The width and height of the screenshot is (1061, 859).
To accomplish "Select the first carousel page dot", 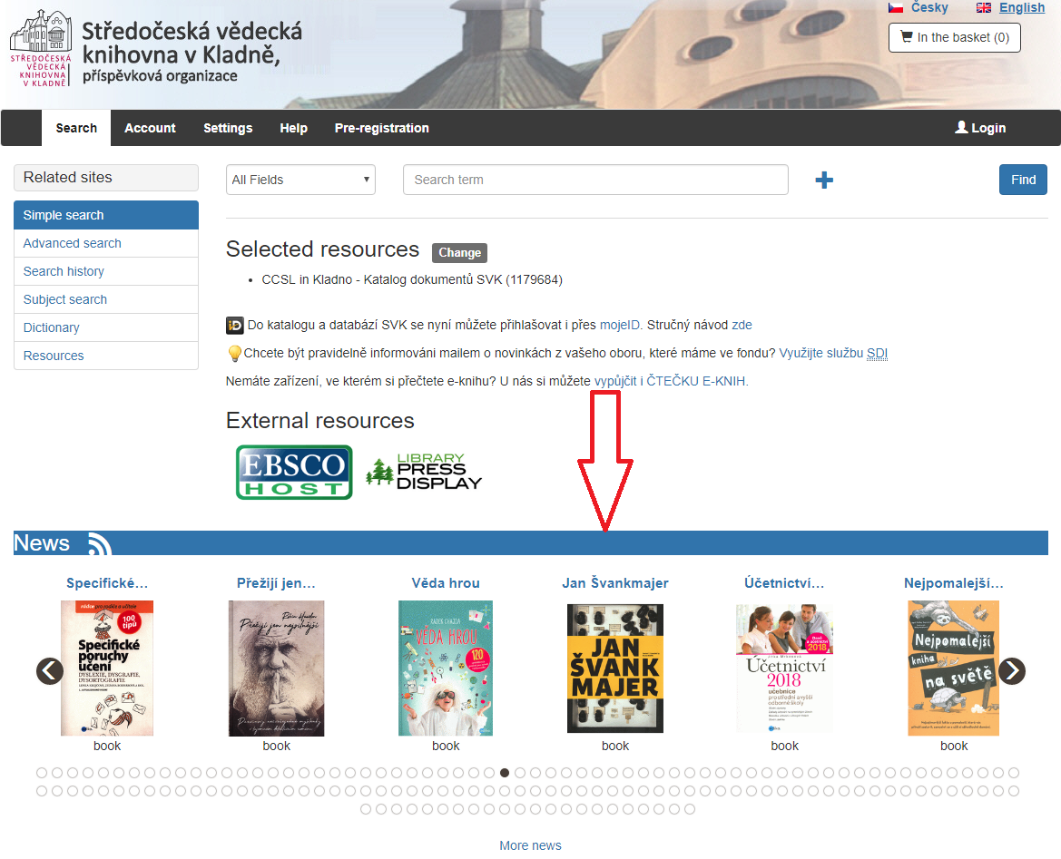I will tap(42, 773).
